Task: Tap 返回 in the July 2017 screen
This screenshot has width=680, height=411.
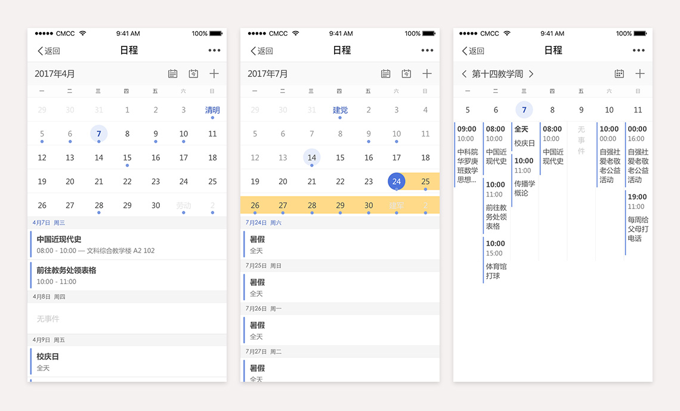Action: [x=262, y=51]
